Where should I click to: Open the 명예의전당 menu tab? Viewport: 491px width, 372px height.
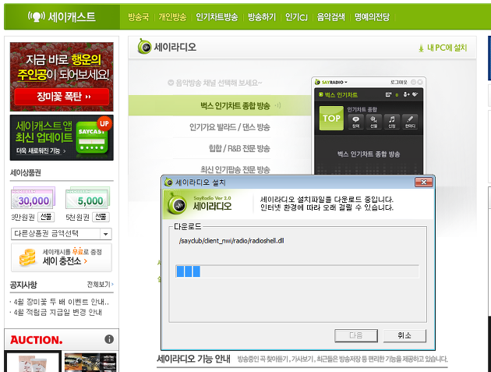pyautogui.click(x=372, y=17)
